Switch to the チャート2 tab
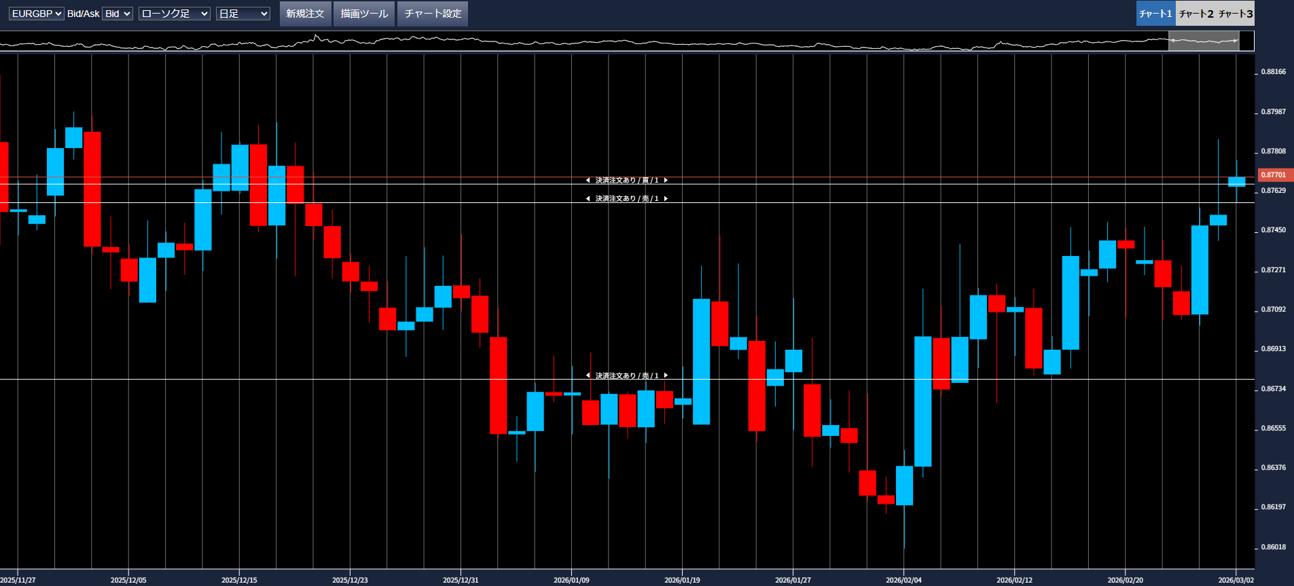This screenshot has width=1294, height=586. click(1196, 14)
